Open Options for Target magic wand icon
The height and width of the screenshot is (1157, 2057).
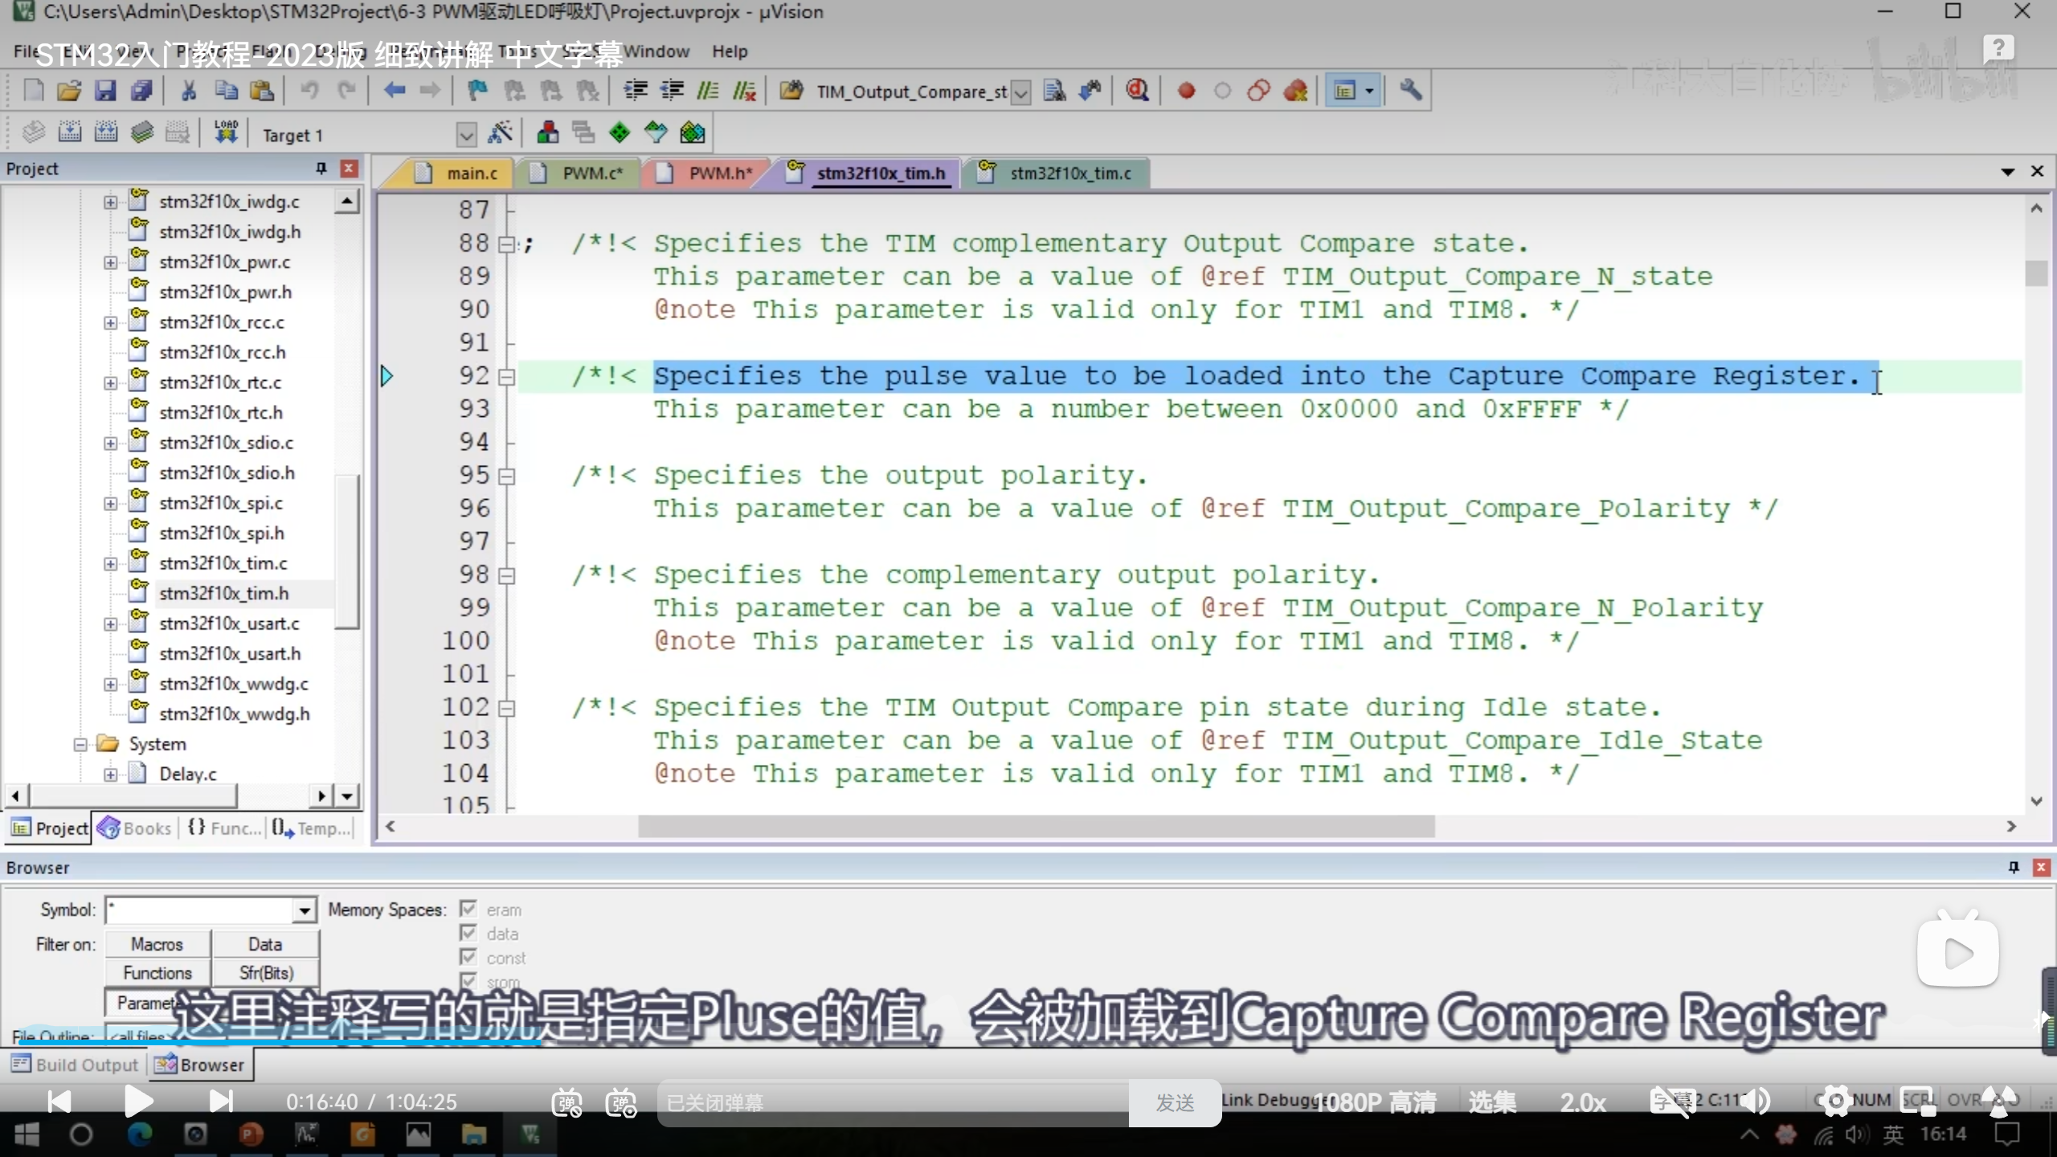(x=501, y=133)
